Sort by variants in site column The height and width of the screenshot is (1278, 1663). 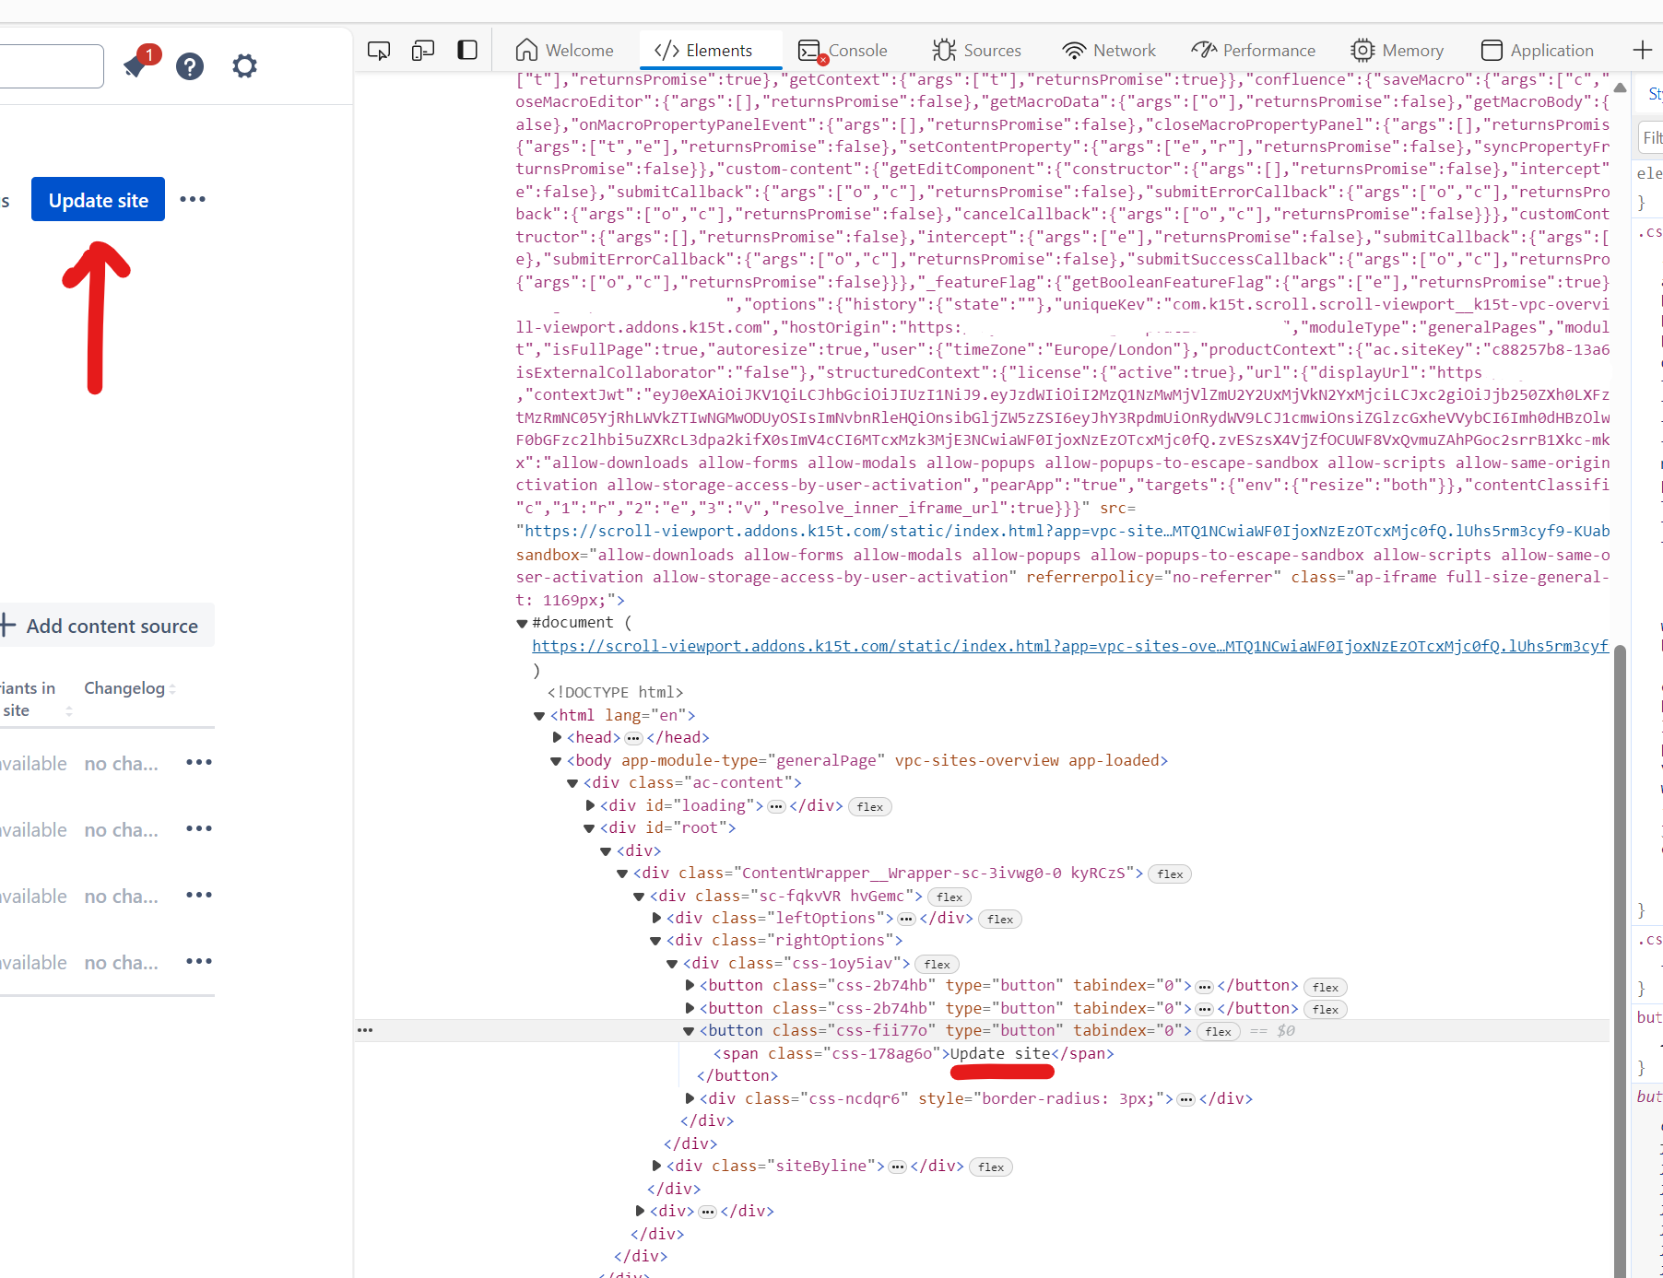coord(35,699)
